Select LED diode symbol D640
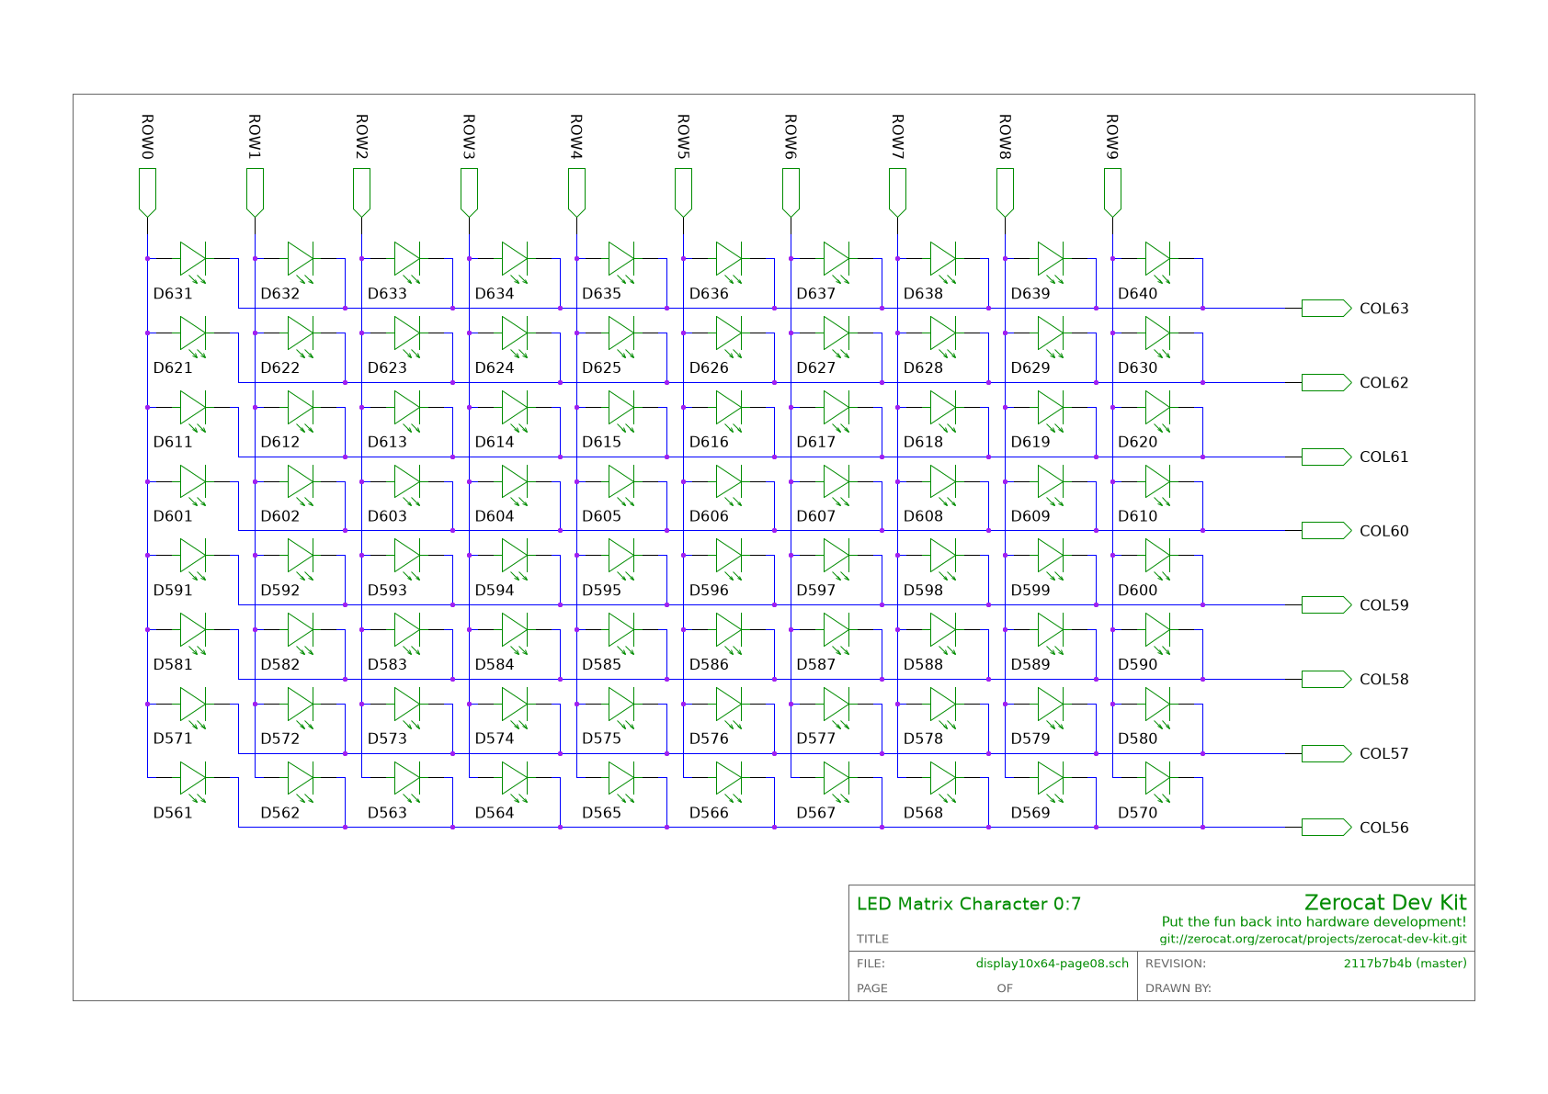1548x1094 pixels. pyautogui.click(x=1157, y=261)
